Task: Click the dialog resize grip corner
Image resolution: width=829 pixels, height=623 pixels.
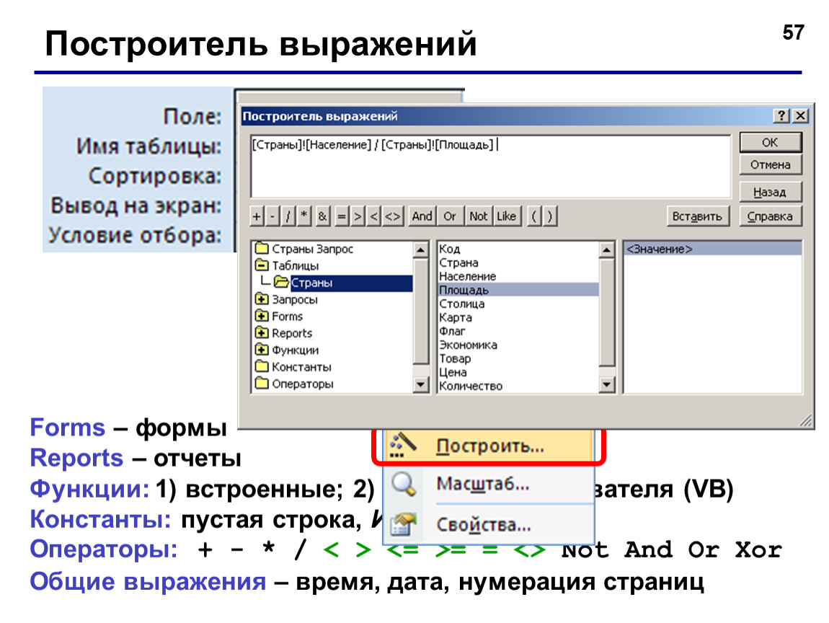Action: coord(806,420)
